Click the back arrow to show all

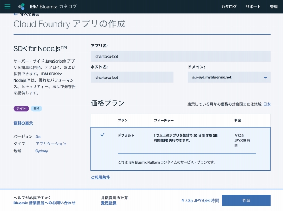tap(15, 15)
